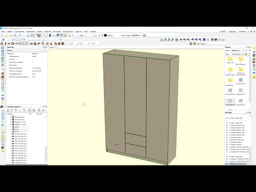Click the Sigma icon on the right sidebar

pyautogui.click(x=254, y=66)
